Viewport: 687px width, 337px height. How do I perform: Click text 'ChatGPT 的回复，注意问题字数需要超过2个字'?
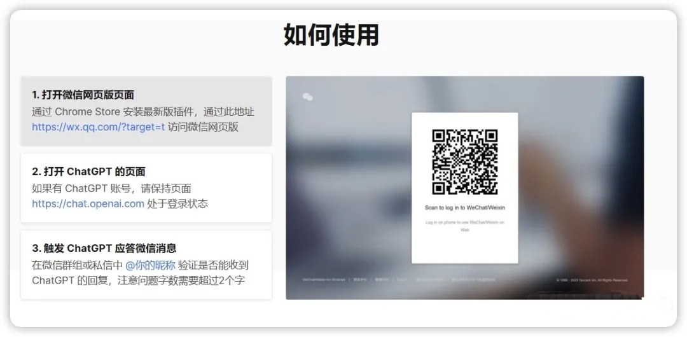point(139,281)
